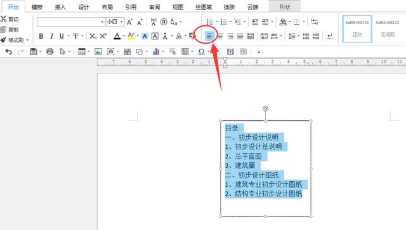Viewport: 406px width, 230px height.
Task: Expand the quick toolbar customize arrow
Action: 258,52
